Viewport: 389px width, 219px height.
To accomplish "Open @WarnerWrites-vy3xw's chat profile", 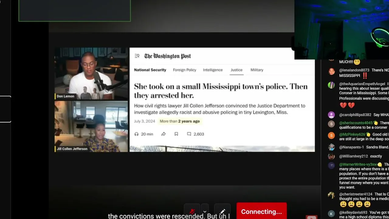I will [x=358, y=165].
